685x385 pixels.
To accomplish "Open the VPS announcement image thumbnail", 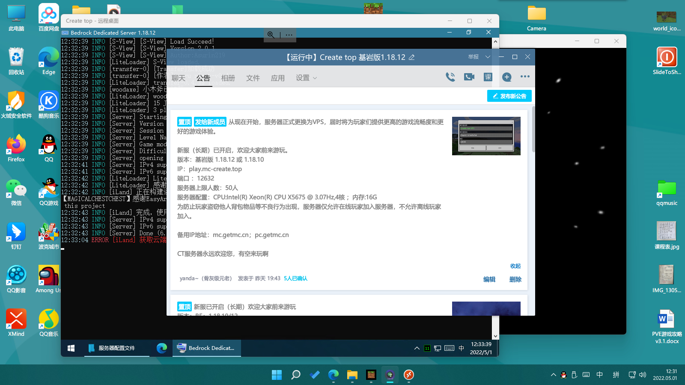I will click(x=486, y=136).
